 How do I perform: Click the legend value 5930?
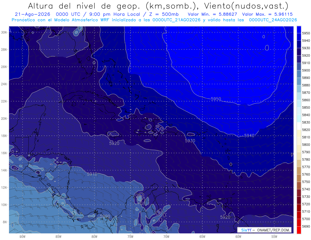(x=306, y=48)
